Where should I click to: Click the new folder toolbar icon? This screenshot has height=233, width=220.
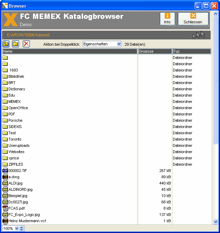16,44
